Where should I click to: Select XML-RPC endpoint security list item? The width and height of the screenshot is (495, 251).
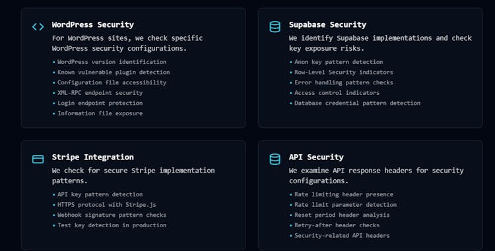pyautogui.click(x=100, y=93)
